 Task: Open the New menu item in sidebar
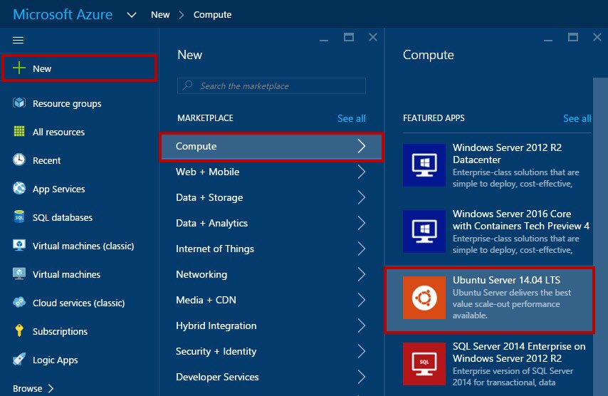(x=80, y=68)
